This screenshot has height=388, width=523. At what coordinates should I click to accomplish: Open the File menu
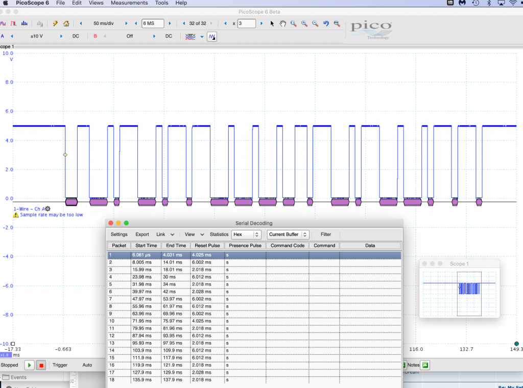(x=60, y=3)
